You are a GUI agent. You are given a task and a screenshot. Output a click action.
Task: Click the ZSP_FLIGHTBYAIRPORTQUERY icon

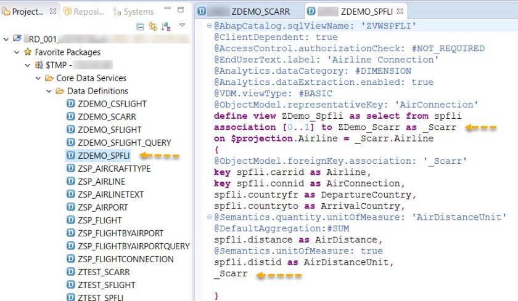[71, 246]
